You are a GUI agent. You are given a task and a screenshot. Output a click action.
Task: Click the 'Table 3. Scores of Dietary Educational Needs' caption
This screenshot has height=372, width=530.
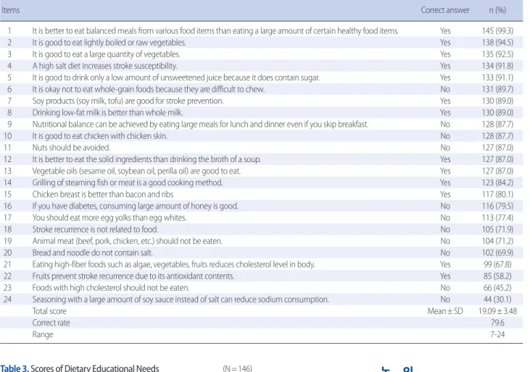coord(80,368)
